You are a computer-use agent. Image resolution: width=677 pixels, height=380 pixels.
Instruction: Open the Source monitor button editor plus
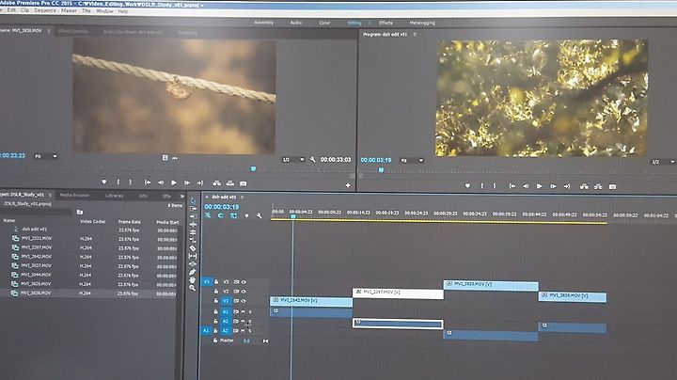[348, 185]
